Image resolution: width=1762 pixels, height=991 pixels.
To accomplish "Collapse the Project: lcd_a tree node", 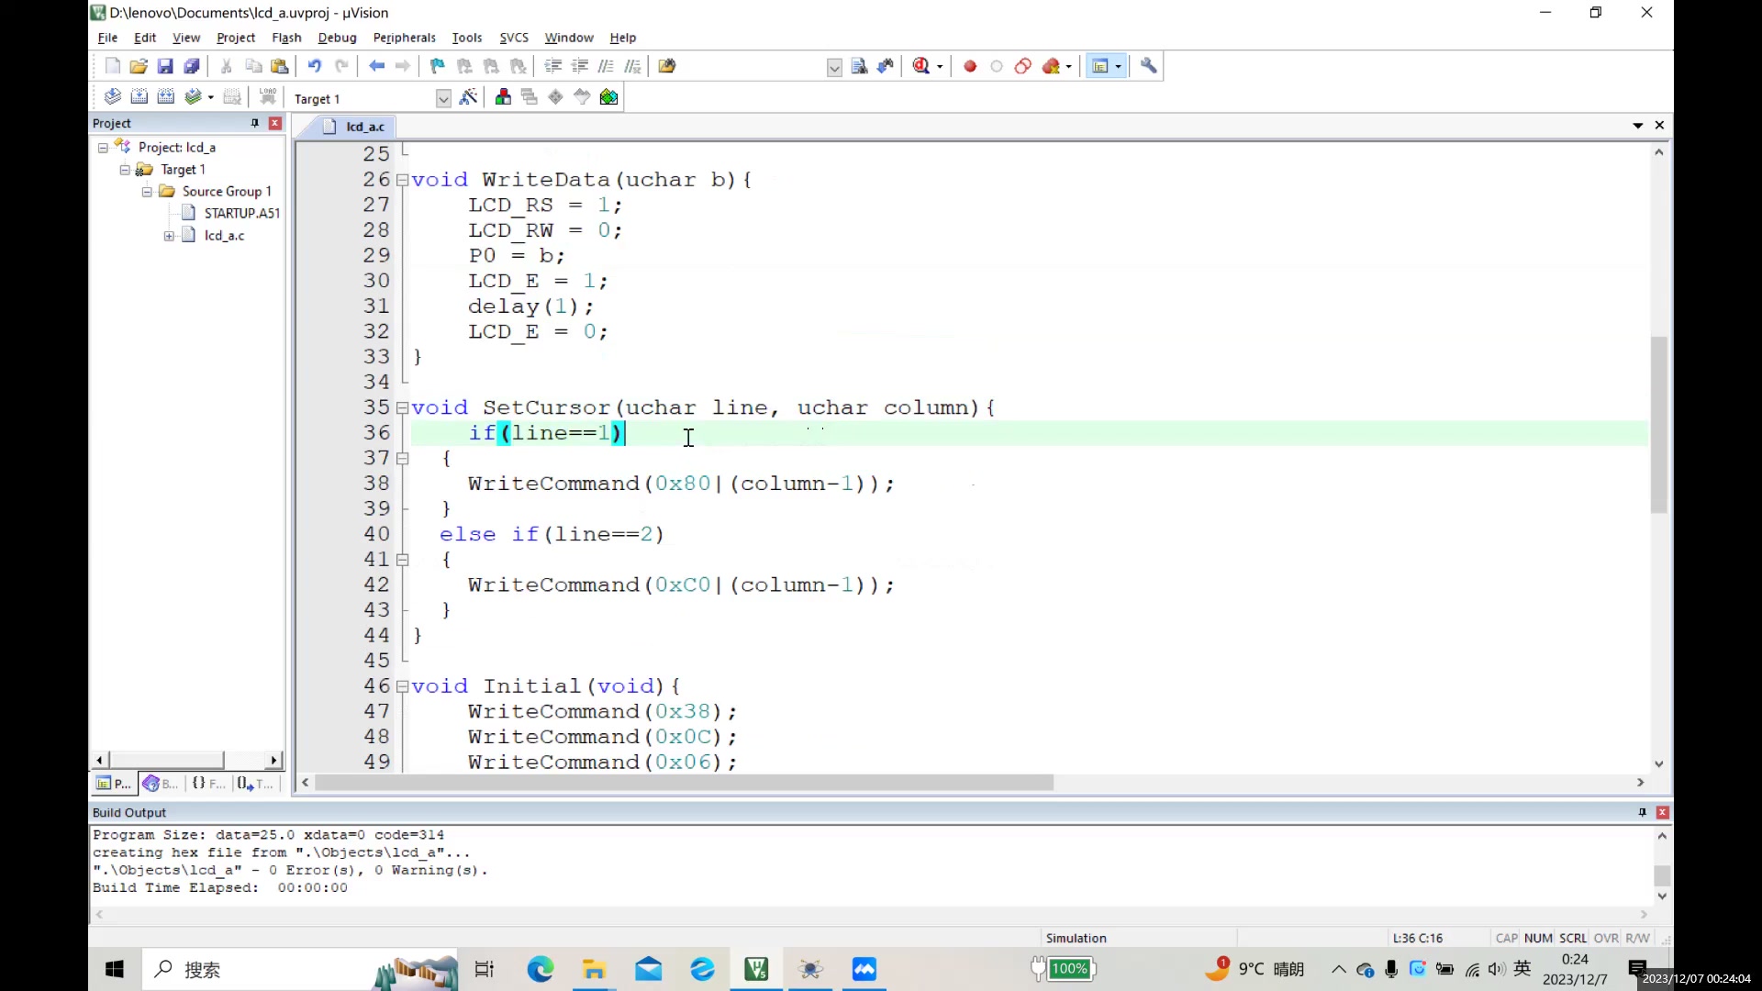I will 103,148.
